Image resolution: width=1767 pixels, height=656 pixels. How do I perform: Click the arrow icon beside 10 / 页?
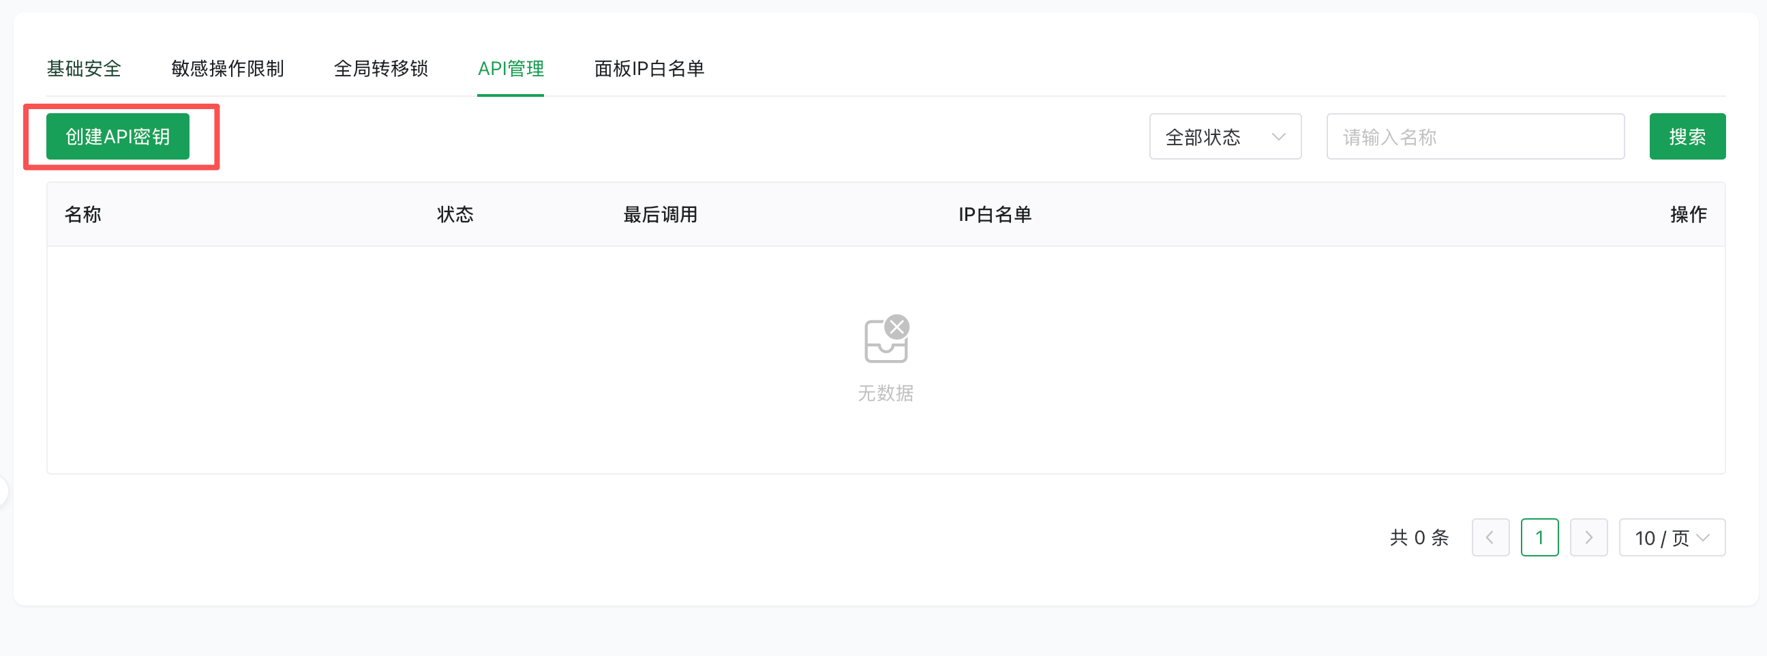point(1702,538)
